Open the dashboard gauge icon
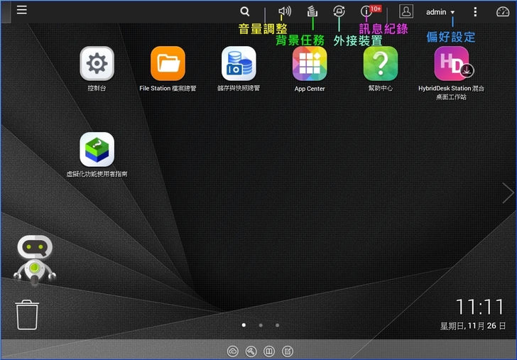 503,12
